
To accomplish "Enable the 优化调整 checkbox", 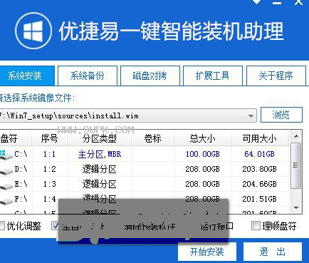I will 2,225.
